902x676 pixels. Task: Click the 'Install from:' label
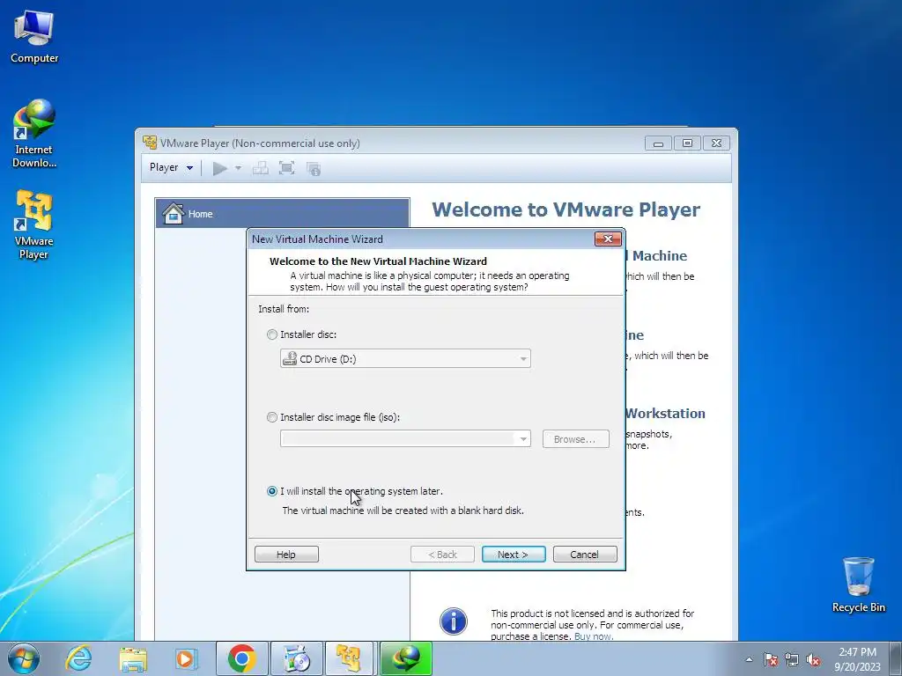pyautogui.click(x=284, y=309)
